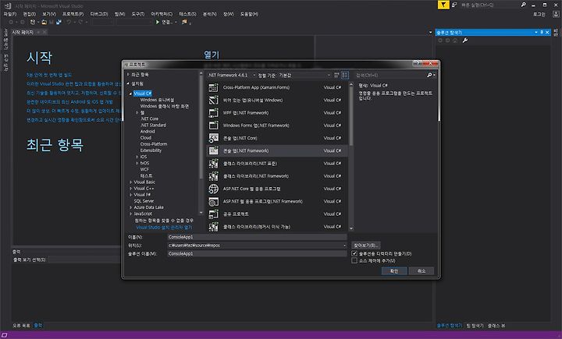
Task: Expand the Recent items node in the dialog tree
Action: 128,75
